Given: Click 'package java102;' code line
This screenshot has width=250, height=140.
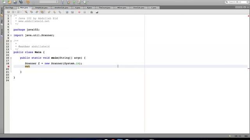Looking at the screenshot, I should click(27, 30).
